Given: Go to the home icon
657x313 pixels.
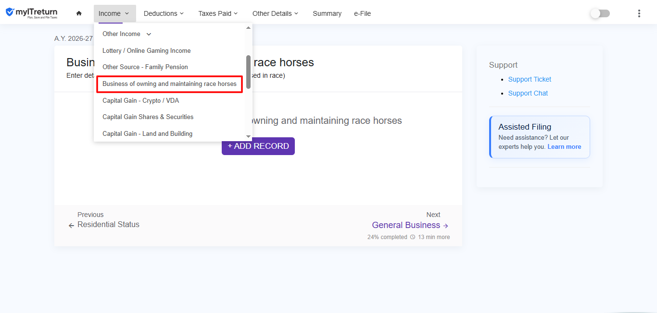Looking at the screenshot, I should pos(79,13).
